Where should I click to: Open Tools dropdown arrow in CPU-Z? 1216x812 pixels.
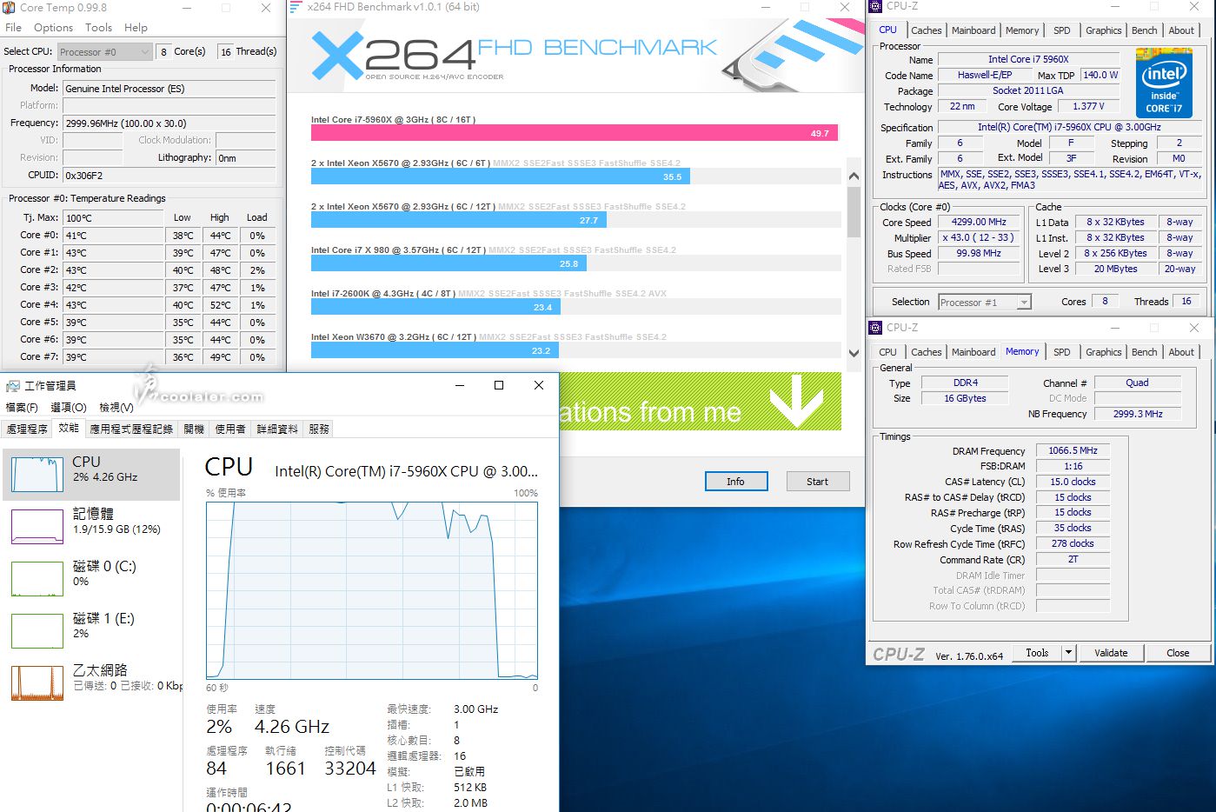point(1069,653)
